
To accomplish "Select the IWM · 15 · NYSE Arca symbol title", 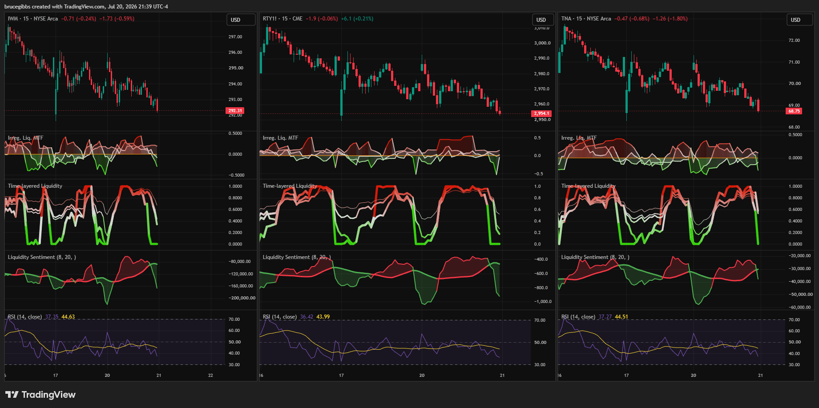I will [33, 19].
